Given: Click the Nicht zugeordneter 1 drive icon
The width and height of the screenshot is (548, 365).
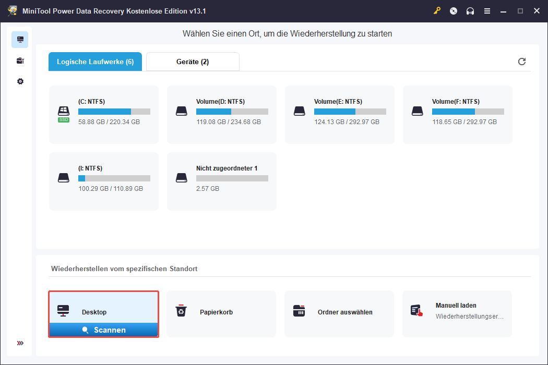Looking at the screenshot, I should [182, 178].
